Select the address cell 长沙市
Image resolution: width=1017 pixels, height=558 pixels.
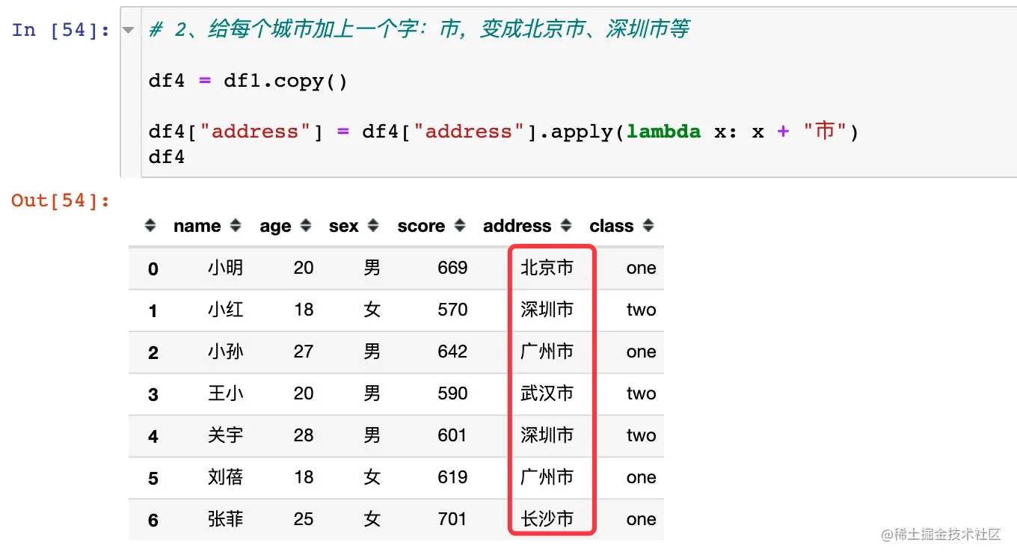[547, 519]
